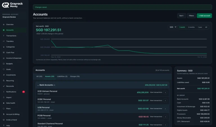
Task: Open Overview via its sidebar icon
Action: [4, 24]
